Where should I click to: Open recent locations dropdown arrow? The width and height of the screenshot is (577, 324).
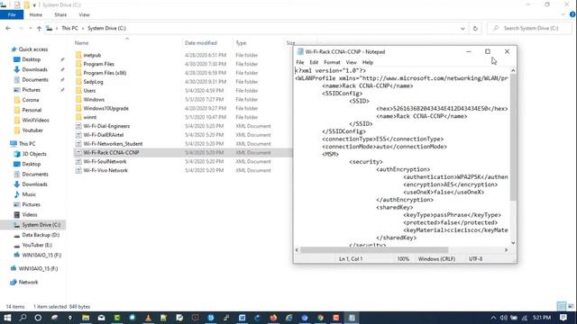[x=30, y=28]
